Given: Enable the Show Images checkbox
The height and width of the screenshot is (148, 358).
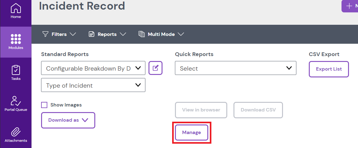Looking at the screenshot, I should (44, 105).
